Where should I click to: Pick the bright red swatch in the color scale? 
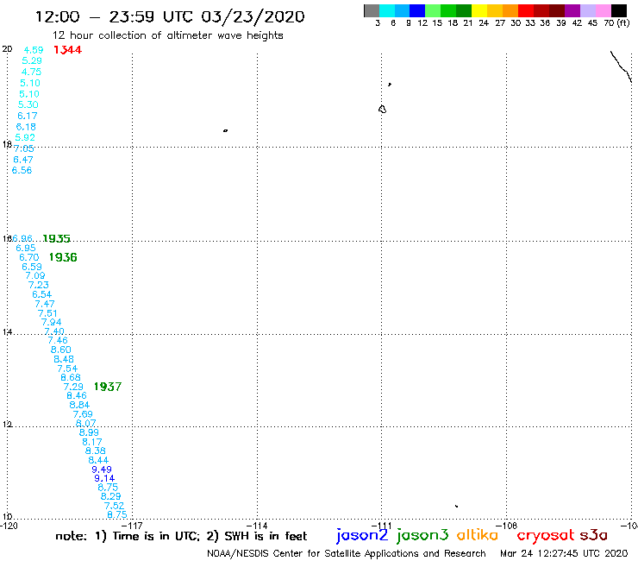tap(526, 10)
